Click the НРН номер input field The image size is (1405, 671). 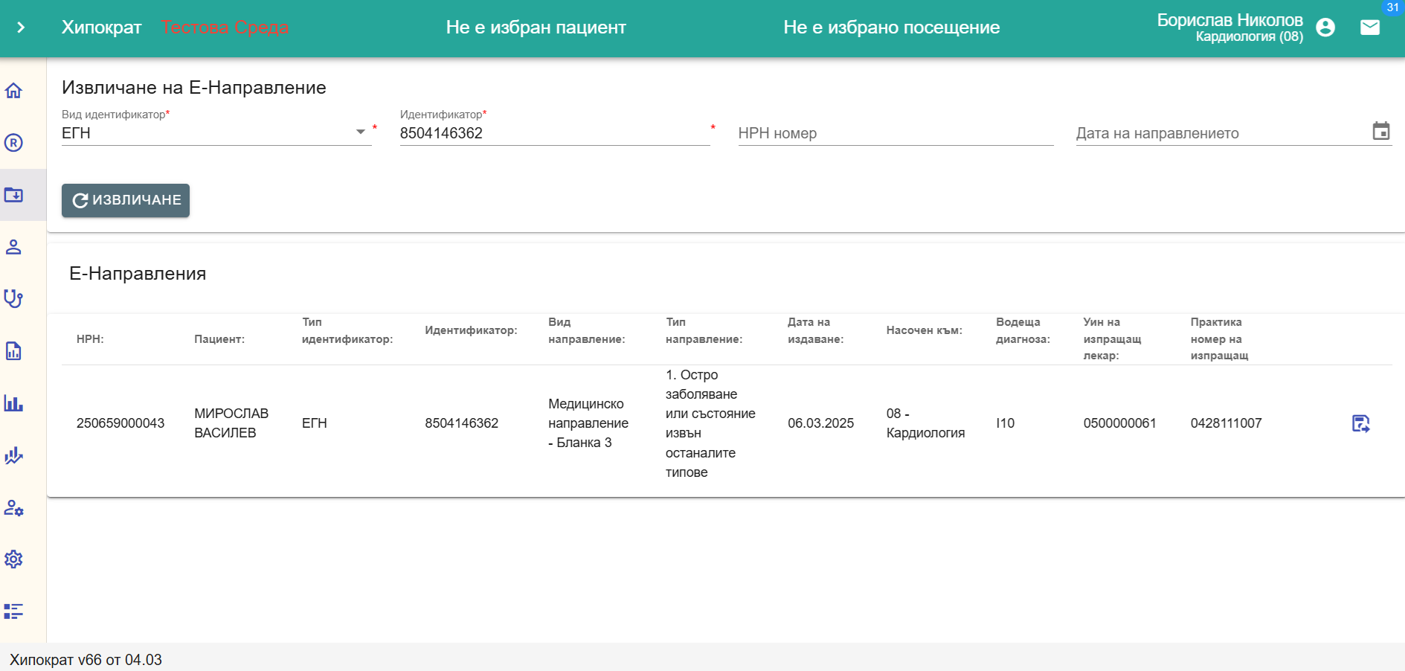[x=896, y=133]
